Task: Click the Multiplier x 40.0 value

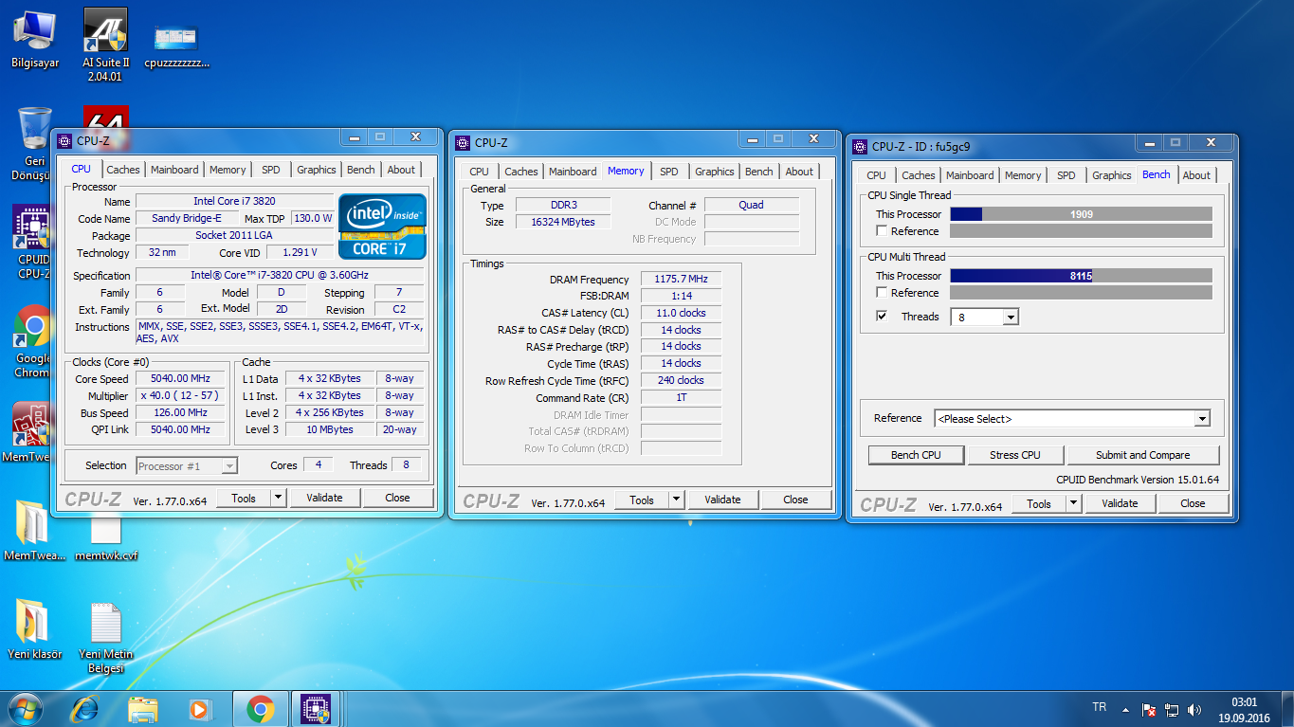Action: pyautogui.click(x=180, y=395)
